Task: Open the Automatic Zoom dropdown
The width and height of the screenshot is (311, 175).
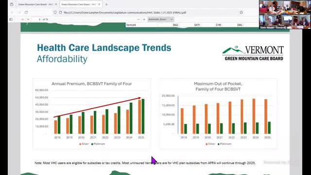Action: coord(161,19)
